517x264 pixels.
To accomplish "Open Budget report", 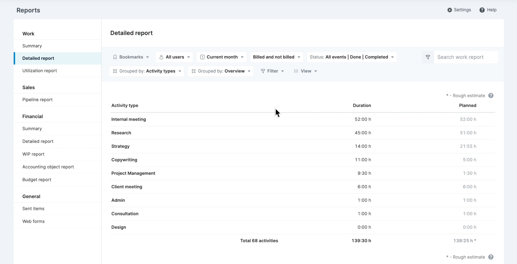I will coord(57,180).
